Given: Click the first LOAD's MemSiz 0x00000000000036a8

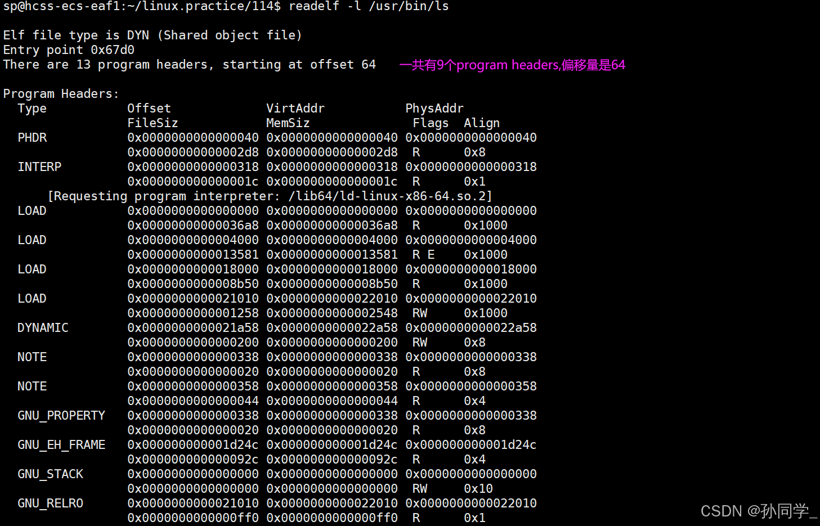Looking at the screenshot, I should point(332,226).
